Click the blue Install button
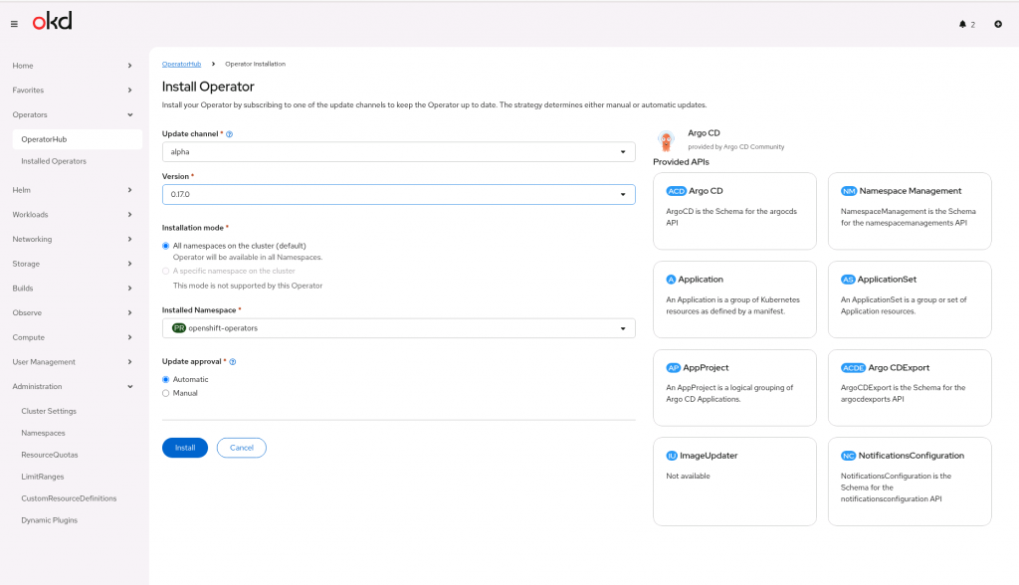Screen dimensions: 1019x585 [x=185, y=448]
